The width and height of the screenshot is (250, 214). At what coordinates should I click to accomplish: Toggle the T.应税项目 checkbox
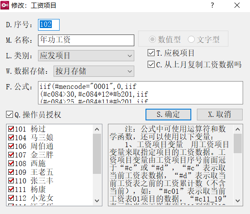click(151, 53)
